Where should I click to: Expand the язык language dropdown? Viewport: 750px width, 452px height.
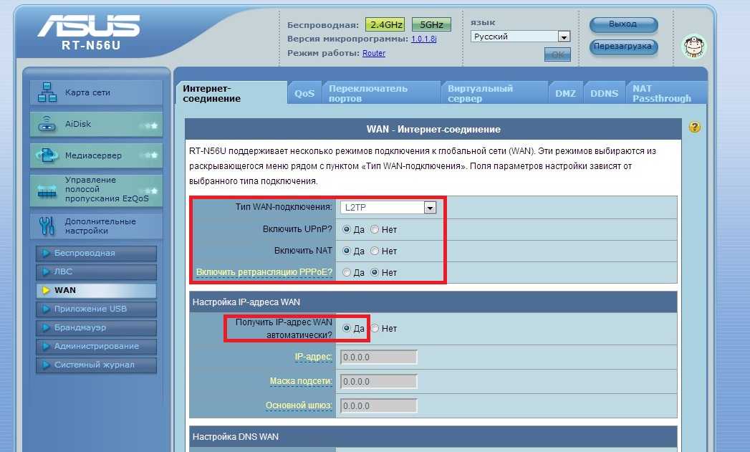[563, 37]
